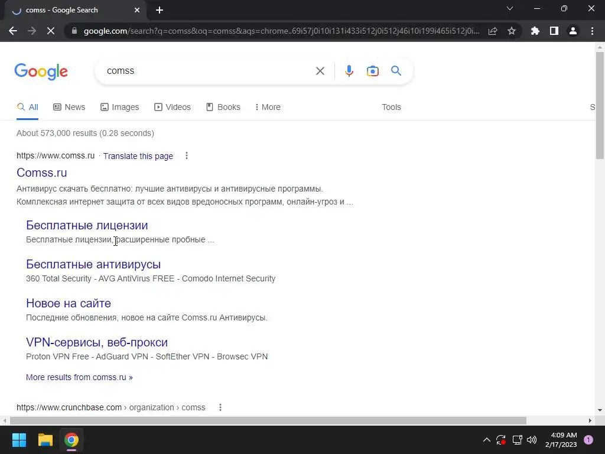
Task: Open clock and date 4:09 AM
Action: coord(561,440)
